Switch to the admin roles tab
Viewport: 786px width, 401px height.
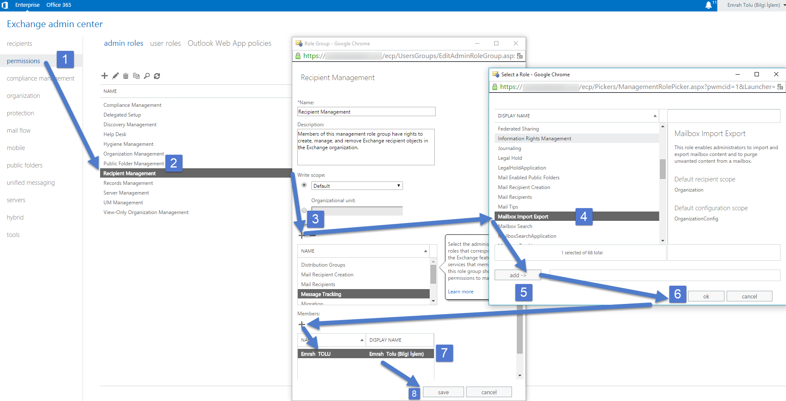coord(123,43)
